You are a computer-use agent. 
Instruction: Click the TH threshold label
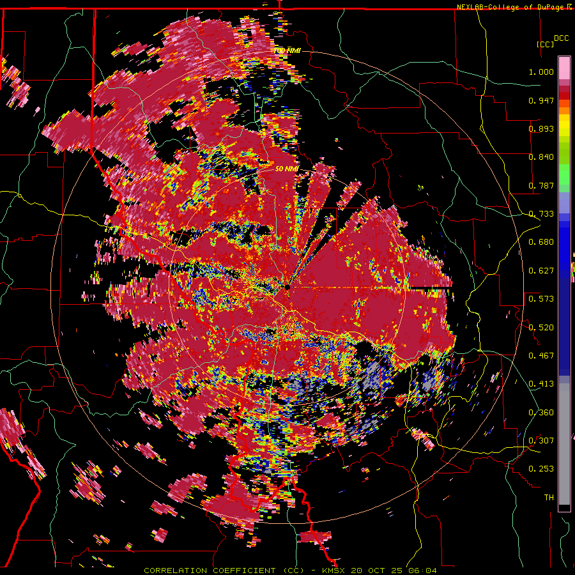click(549, 498)
